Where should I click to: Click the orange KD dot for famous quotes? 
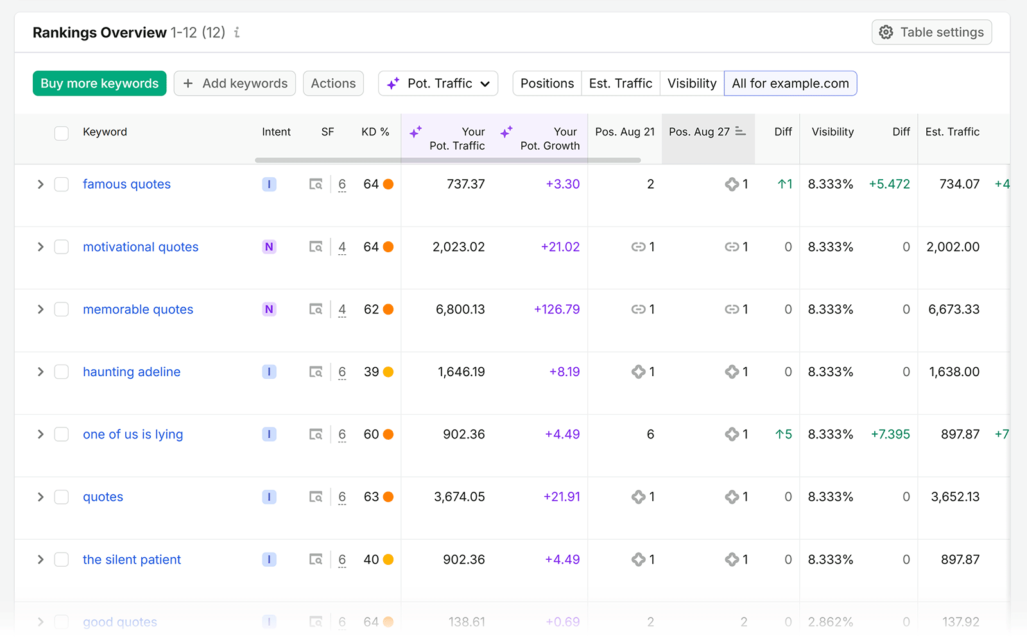click(x=388, y=184)
